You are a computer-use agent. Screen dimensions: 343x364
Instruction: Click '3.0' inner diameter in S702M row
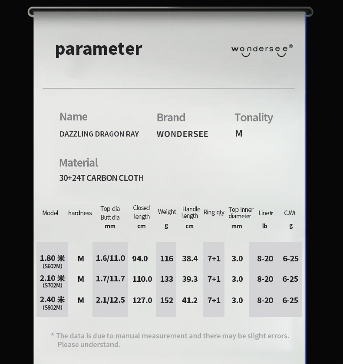pos(237,279)
